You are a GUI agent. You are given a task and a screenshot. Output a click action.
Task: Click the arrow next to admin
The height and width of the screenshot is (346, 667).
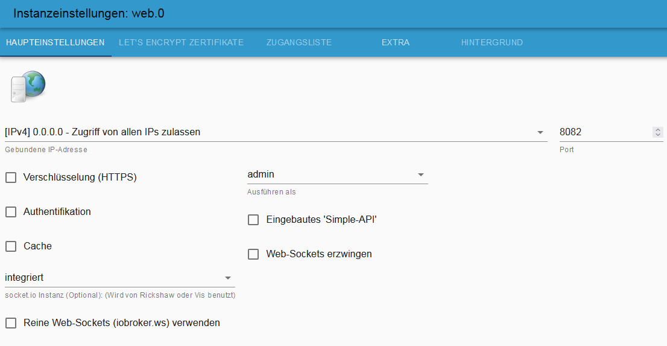click(421, 175)
